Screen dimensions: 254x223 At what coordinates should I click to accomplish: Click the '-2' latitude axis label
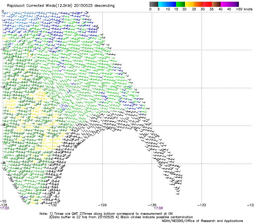(3, 49)
